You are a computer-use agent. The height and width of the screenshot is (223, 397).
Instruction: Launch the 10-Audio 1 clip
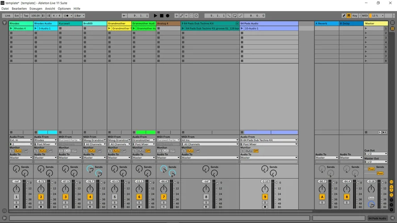242,28
